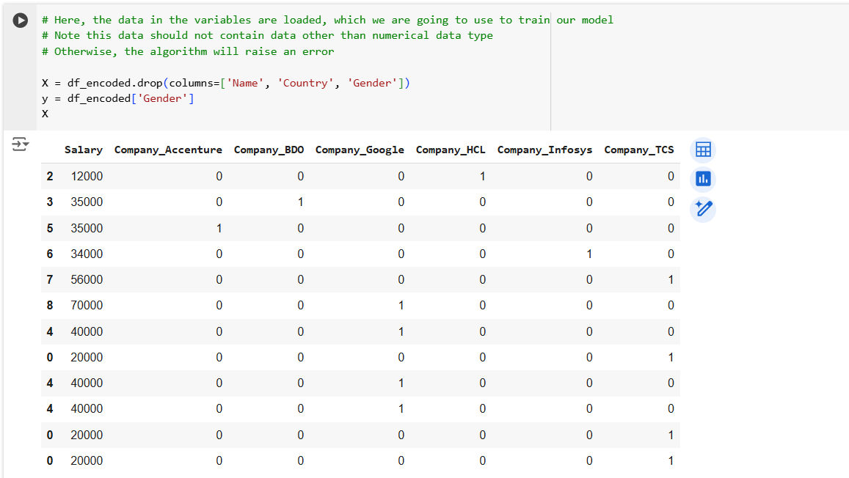The image size is (849, 478).
Task: Select the Company_Infosys column header
Action: (x=544, y=150)
